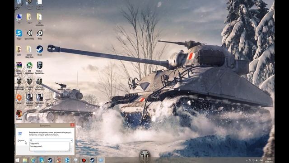This screenshot has width=289, height=163.
Task: Switch the ENG input language indicator
Action: click(x=261, y=160)
